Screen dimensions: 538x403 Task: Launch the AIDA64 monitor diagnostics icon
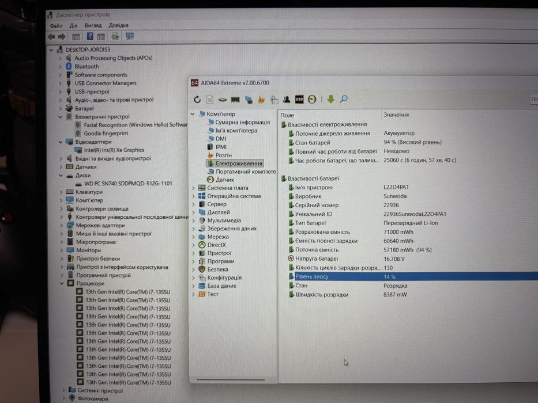point(249,100)
